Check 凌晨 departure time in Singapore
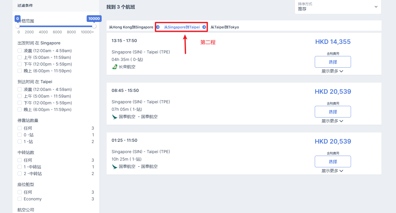The width and height of the screenshot is (396, 213). (20, 51)
